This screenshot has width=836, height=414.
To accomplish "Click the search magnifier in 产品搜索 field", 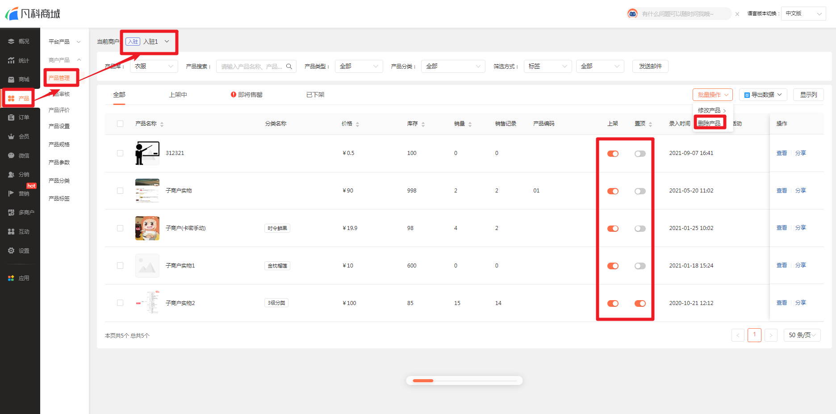I will tap(289, 67).
